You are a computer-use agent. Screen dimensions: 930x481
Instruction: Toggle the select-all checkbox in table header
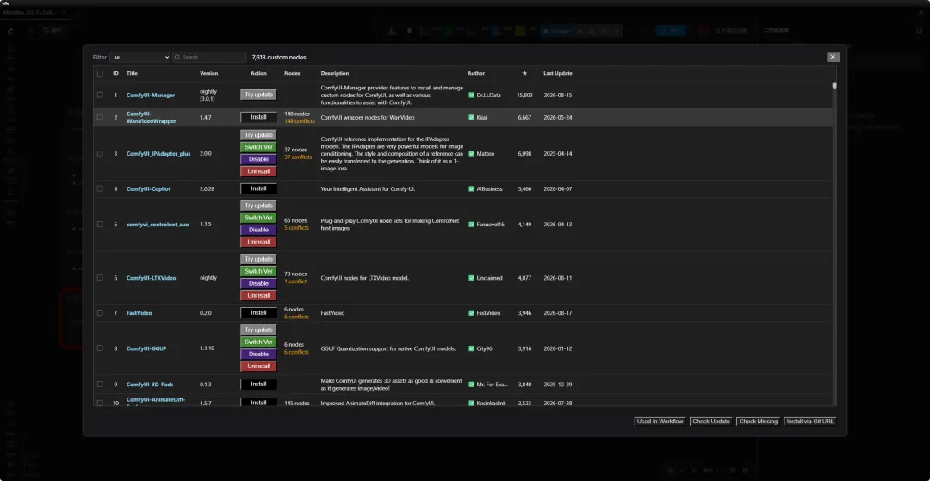[x=100, y=73]
